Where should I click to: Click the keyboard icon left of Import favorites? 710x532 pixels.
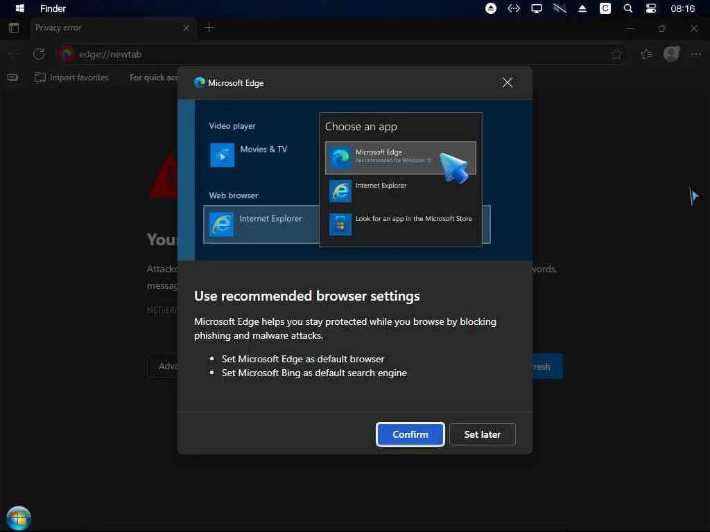tap(12, 78)
